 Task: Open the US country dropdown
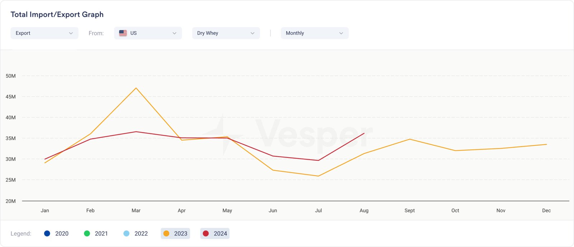point(148,33)
